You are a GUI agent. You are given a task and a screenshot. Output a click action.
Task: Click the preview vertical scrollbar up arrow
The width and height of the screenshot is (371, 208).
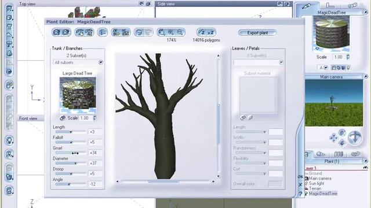tap(218, 55)
